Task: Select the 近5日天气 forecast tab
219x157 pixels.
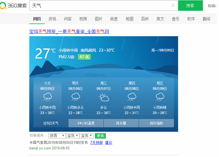Action: [x=51, y=123]
